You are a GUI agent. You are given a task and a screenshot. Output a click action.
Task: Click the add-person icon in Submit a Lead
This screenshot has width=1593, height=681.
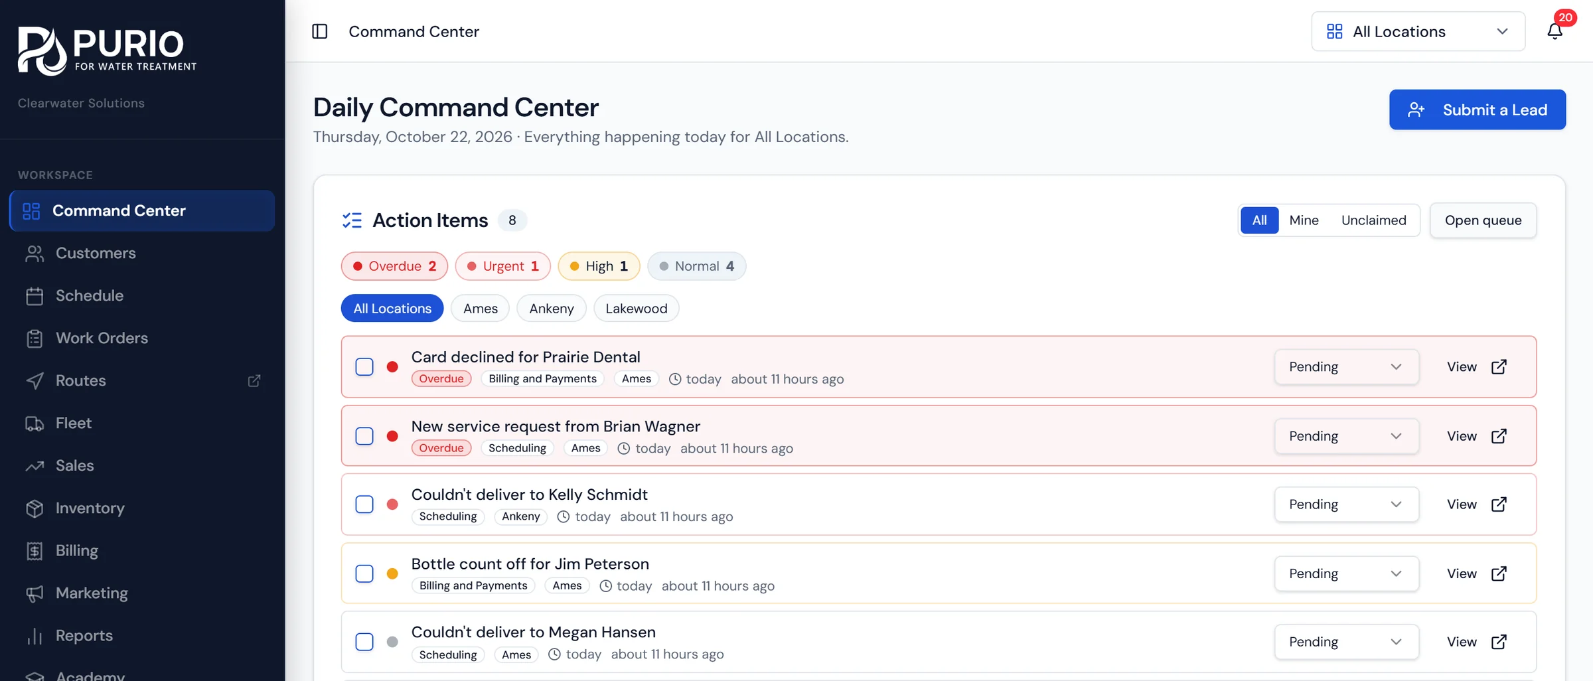1416,110
